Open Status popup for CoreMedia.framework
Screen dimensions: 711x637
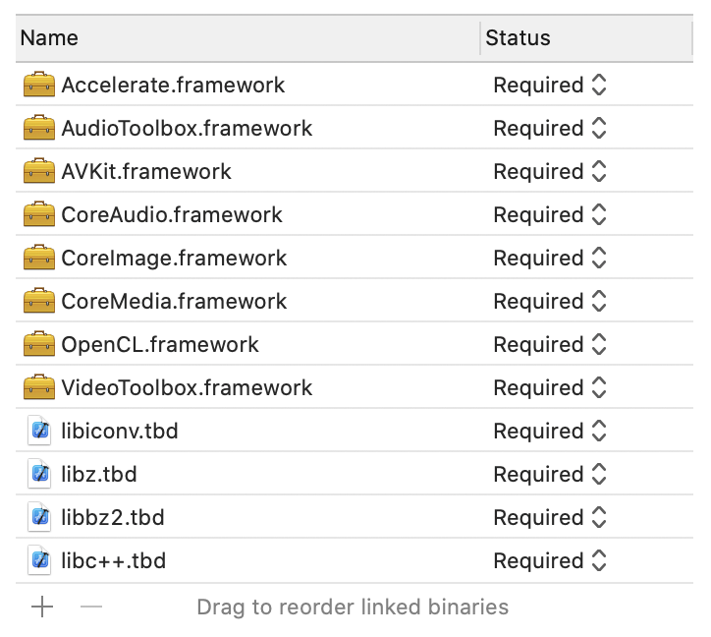(x=550, y=302)
